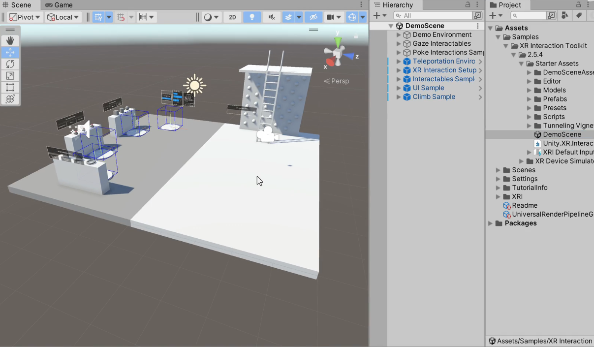
Task: Select the Scale tool
Action: coord(10,76)
